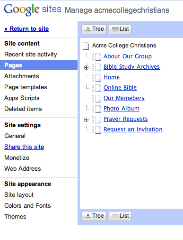Screen dimensions: 183x240
Task: Click the page icon next to About Our Group
Action: pyautogui.click(x=98, y=57)
